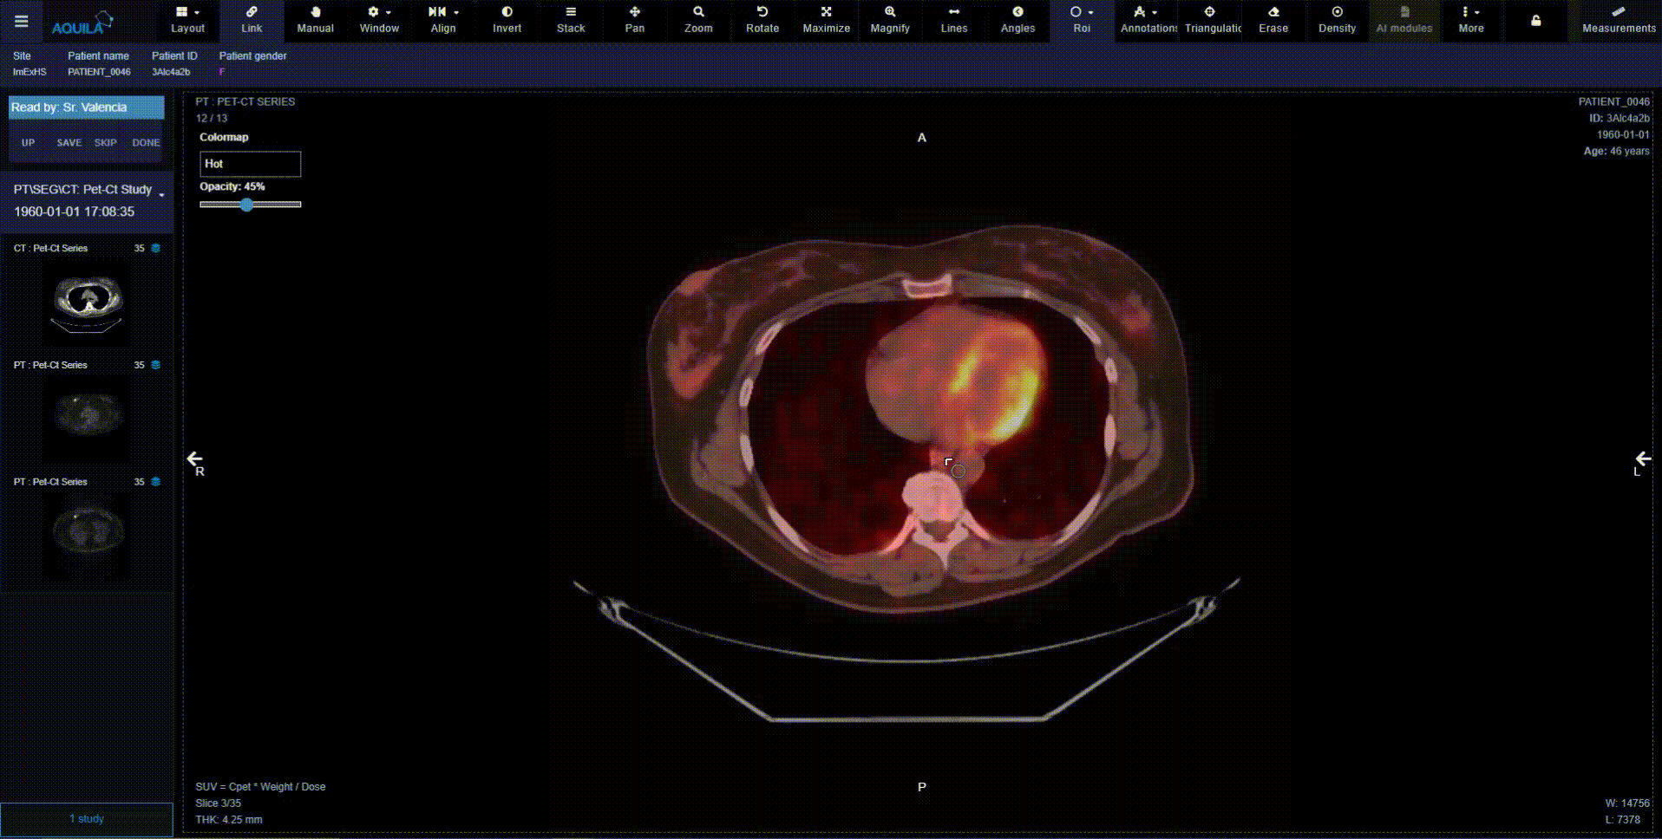Activate the Erase tool
1662x839 pixels.
tap(1273, 20)
